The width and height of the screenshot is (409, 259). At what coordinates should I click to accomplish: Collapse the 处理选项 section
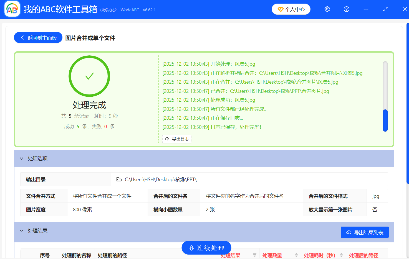pos(22,158)
